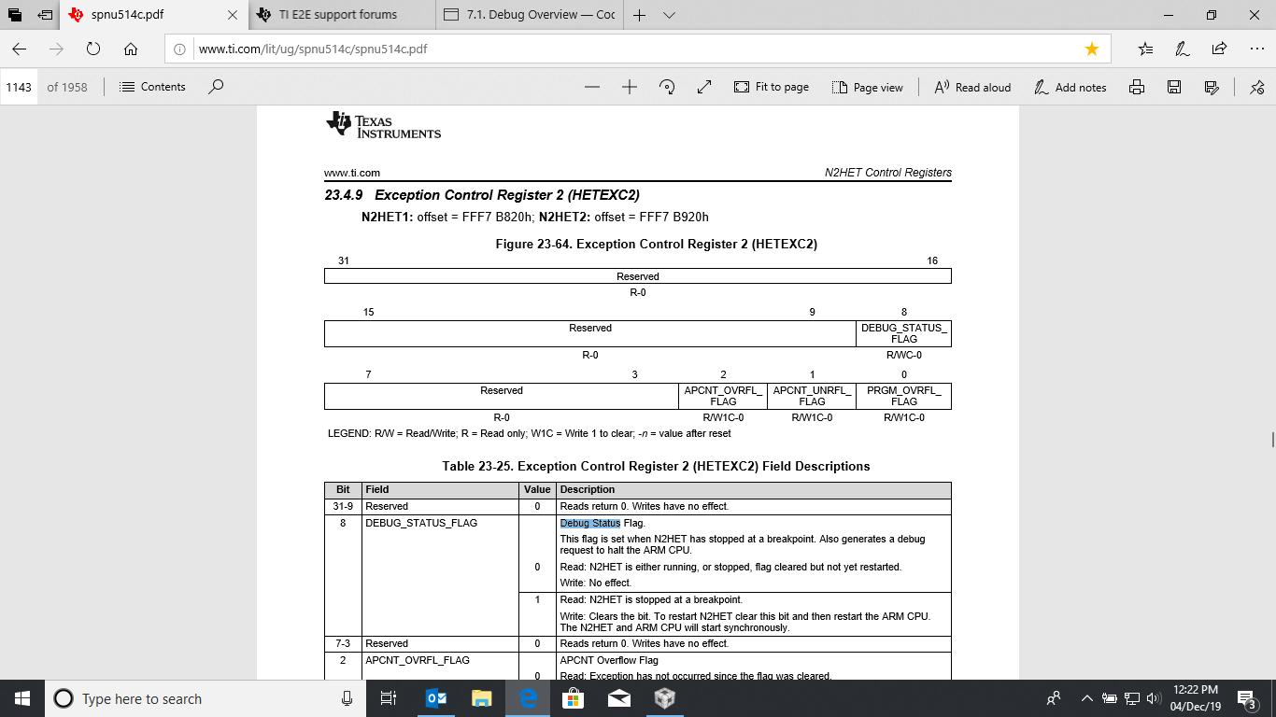The width and height of the screenshot is (1276, 717).
Task: Click the volume icon in system tray
Action: click(x=1153, y=698)
